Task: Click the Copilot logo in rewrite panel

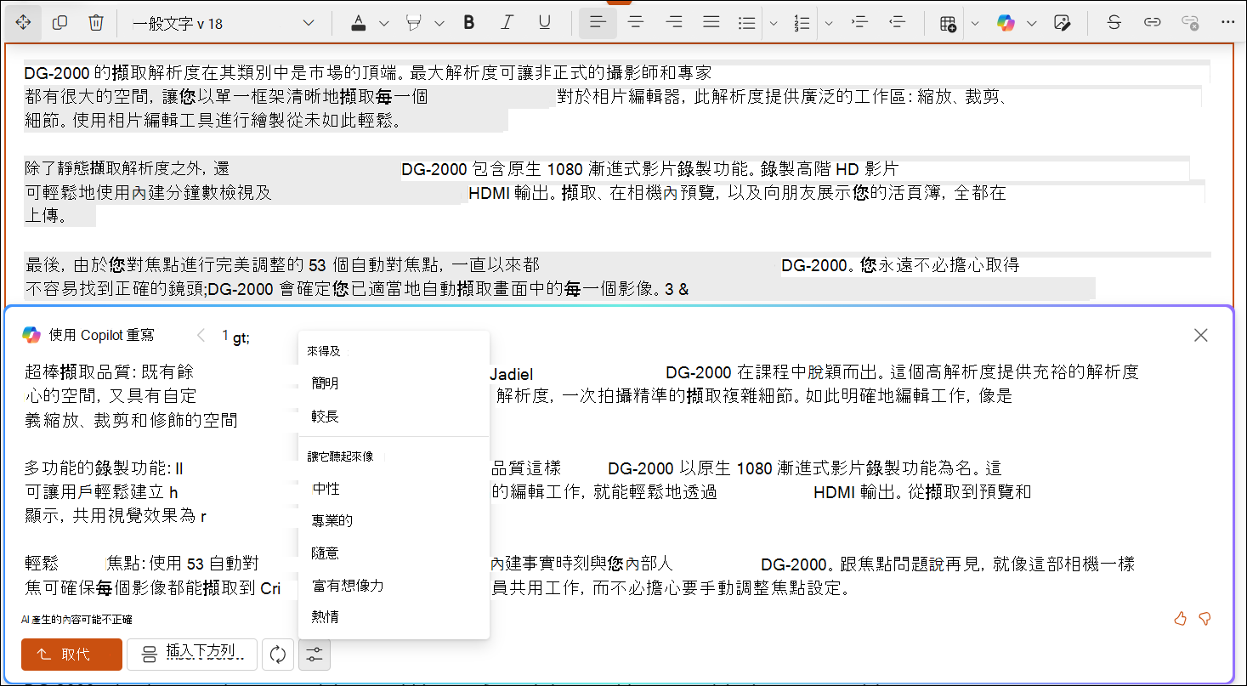Action: 31,335
